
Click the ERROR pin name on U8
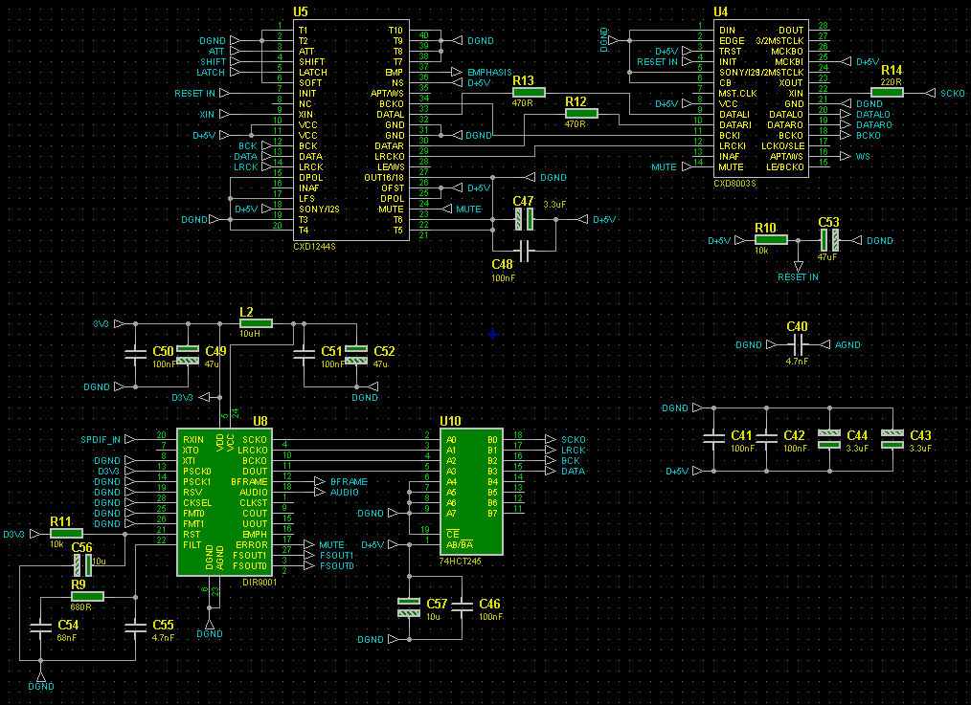pyautogui.click(x=252, y=545)
